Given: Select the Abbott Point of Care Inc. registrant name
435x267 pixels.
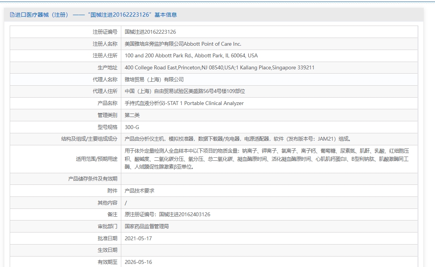Looking at the screenshot, I should (x=183, y=44).
